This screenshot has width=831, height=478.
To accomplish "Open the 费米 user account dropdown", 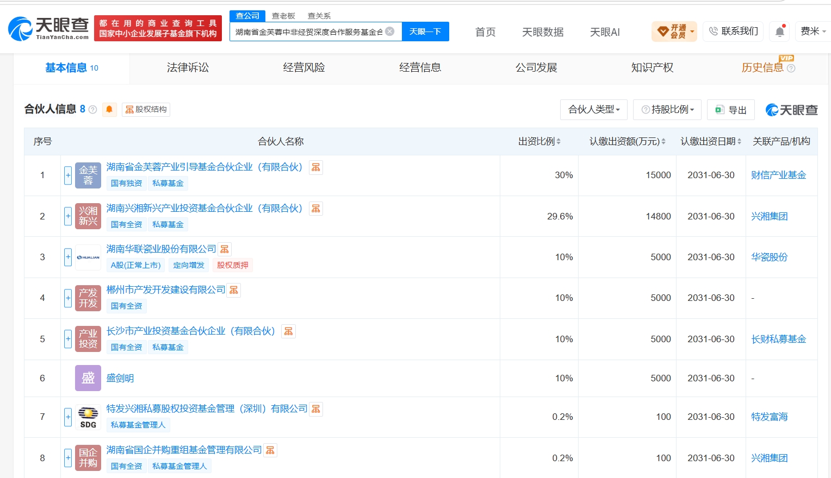I will coord(813,32).
